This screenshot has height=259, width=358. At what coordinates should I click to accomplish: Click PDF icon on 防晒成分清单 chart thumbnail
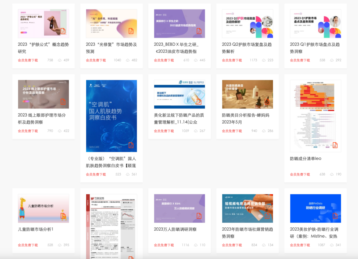[x=335, y=145]
